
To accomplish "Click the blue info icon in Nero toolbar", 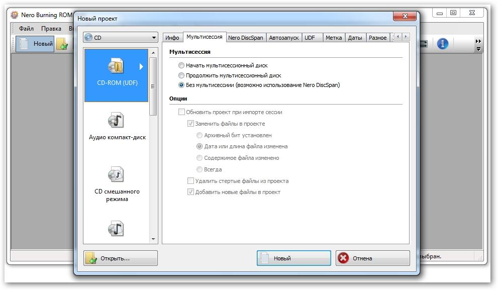I will pos(442,44).
